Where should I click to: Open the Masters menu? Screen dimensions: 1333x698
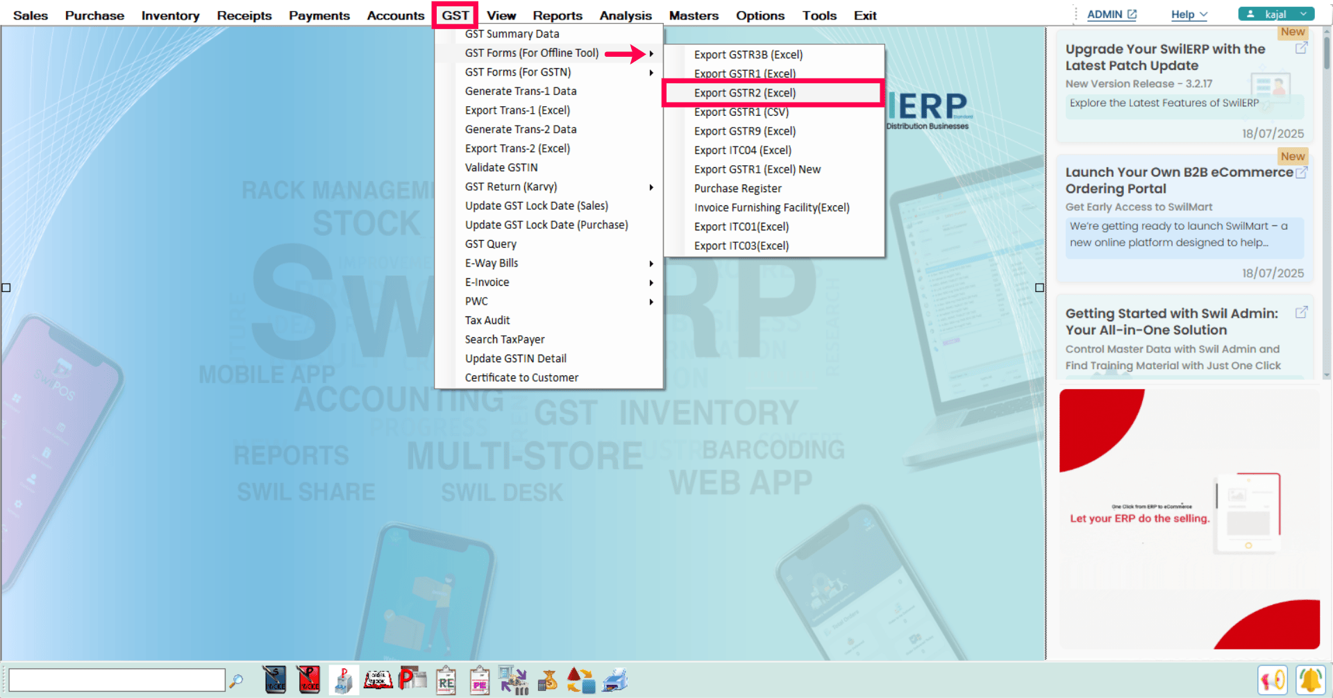coord(694,15)
